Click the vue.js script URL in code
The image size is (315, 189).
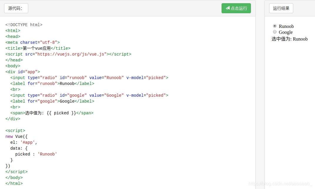pos(71,54)
